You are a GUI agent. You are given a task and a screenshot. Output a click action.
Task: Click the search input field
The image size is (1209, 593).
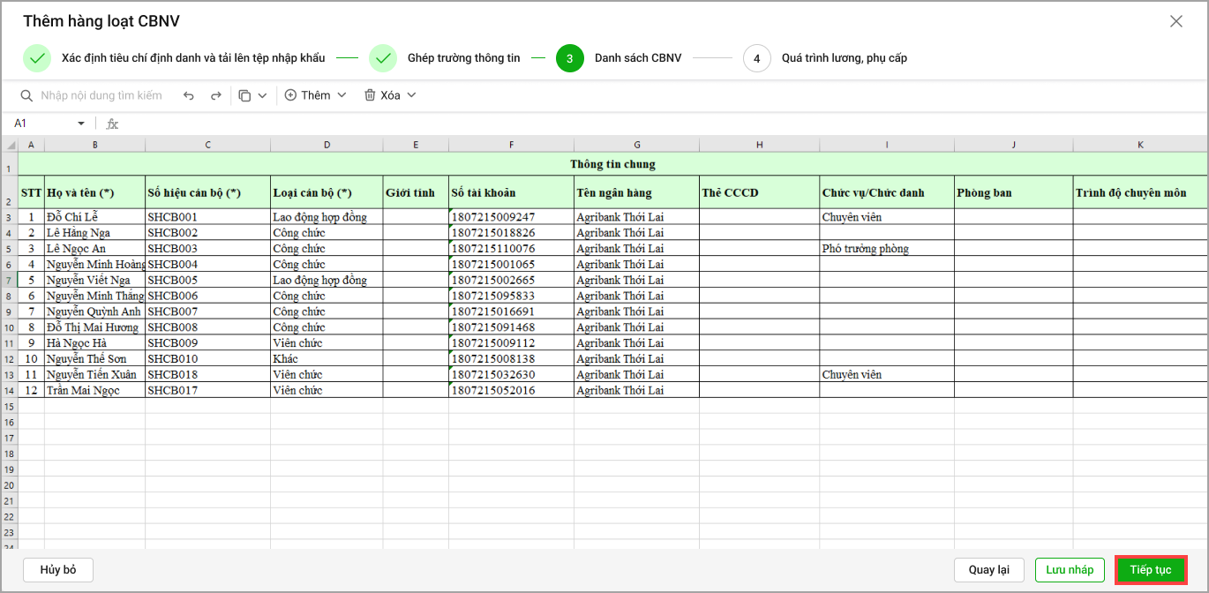click(101, 95)
